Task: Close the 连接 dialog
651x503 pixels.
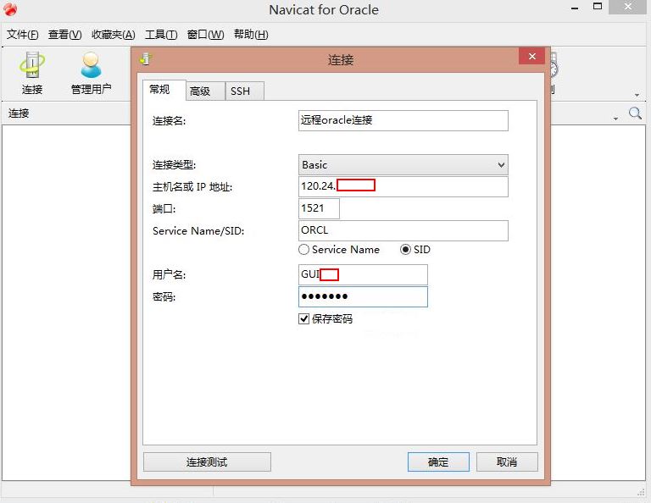Action: point(531,56)
